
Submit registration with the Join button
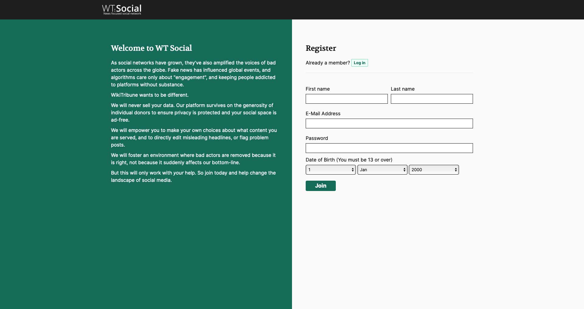[x=320, y=186]
